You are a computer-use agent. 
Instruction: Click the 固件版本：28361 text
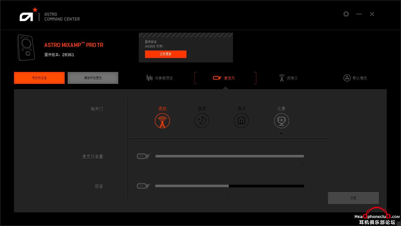[x=59, y=55]
